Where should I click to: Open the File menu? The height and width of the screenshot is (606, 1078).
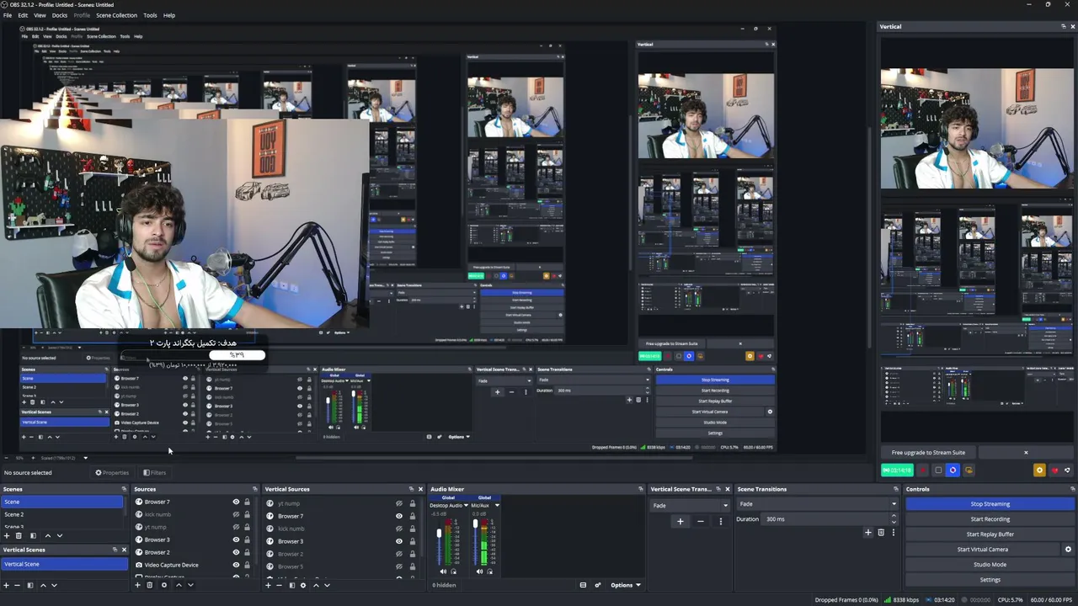8,15
